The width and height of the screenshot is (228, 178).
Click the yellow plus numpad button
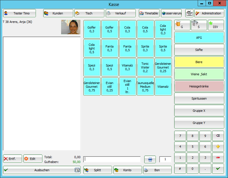point(218,147)
